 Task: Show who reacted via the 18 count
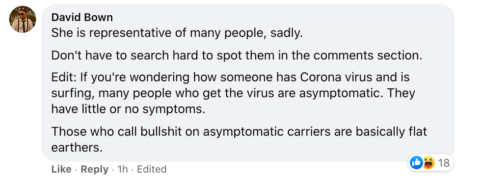point(444,162)
